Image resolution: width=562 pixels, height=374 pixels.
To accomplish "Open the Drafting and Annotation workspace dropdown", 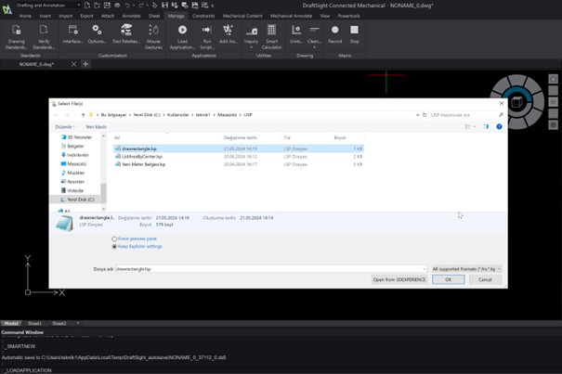I will [x=46, y=6].
